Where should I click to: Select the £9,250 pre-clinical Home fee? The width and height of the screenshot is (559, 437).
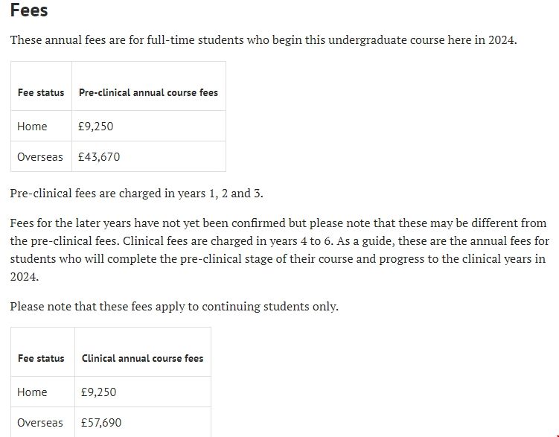pyautogui.click(x=96, y=127)
